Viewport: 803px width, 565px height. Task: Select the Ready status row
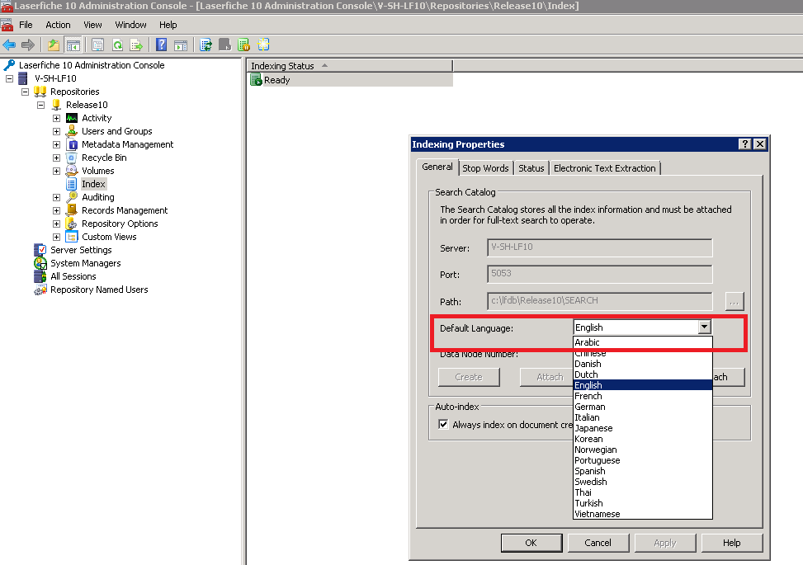coord(351,80)
